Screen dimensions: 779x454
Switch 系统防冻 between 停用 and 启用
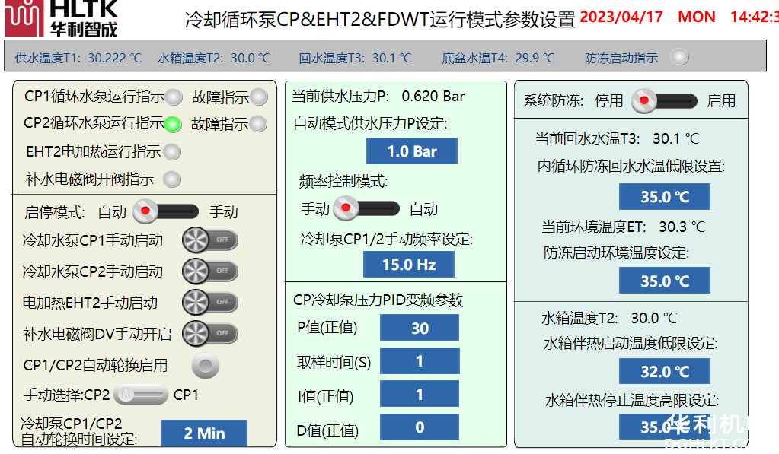click(x=665, y=100)
